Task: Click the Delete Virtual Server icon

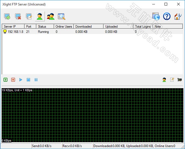Action: coord(18,16)
